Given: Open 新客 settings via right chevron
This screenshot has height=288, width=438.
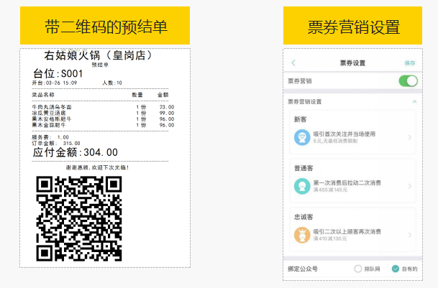Looking at the screenshot, I should [x=410, y=138].
